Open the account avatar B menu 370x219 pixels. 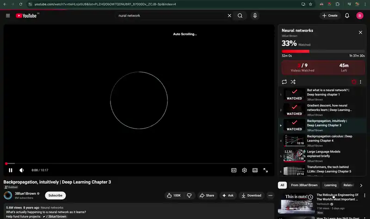tap(360, 16)
